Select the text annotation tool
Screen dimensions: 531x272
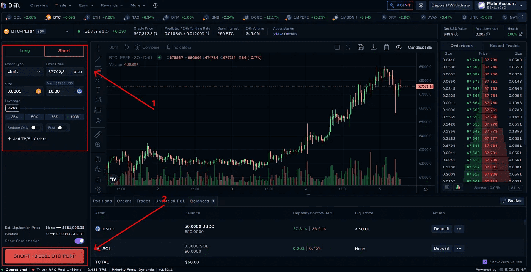click(98, 90)
